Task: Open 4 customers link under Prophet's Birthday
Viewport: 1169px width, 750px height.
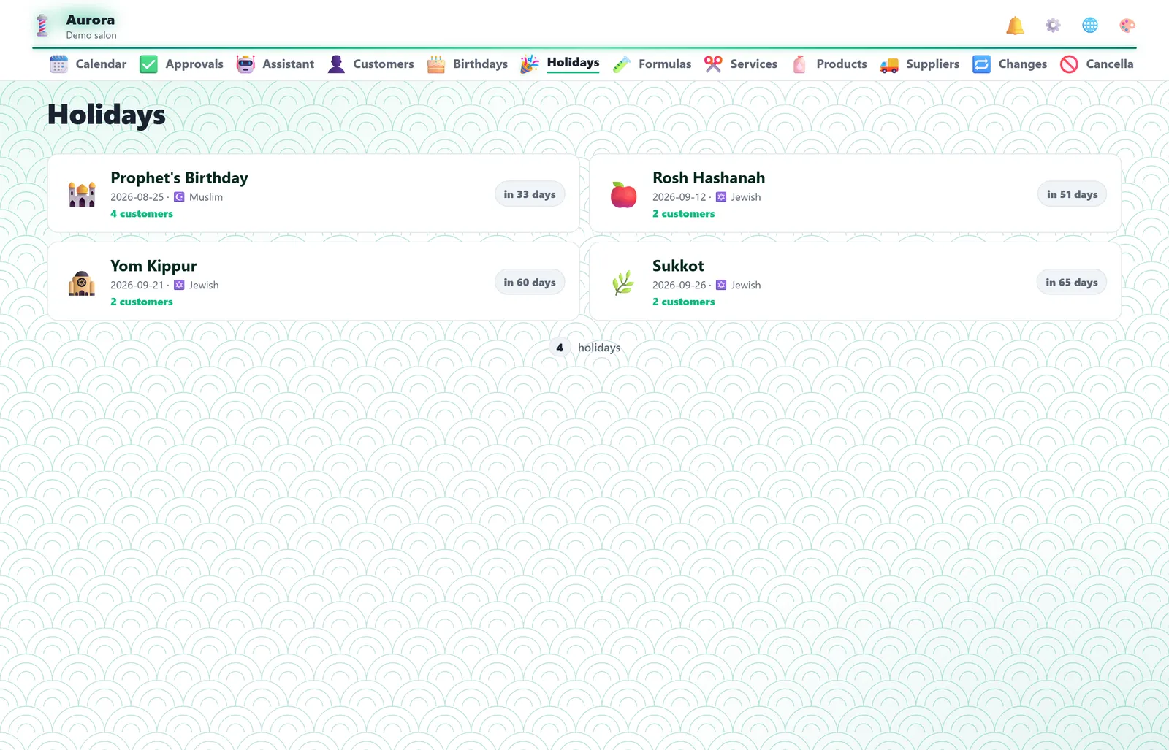Action: [142, 214]
